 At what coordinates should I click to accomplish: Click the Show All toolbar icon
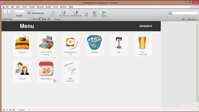tap(53, 12)
